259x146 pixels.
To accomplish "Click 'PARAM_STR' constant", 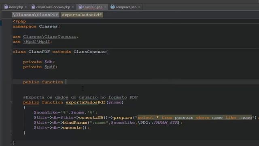I will point(166,122).
